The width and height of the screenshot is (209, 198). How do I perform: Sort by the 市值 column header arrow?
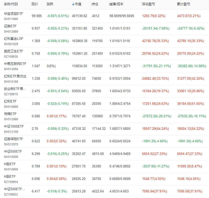[x=73, y=4]
